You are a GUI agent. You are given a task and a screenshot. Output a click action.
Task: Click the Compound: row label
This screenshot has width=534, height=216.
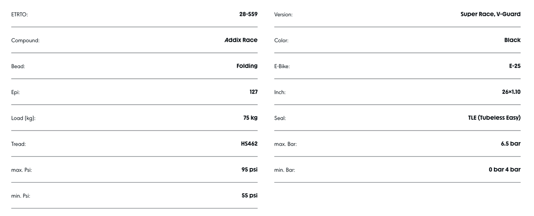pos(25,40)
